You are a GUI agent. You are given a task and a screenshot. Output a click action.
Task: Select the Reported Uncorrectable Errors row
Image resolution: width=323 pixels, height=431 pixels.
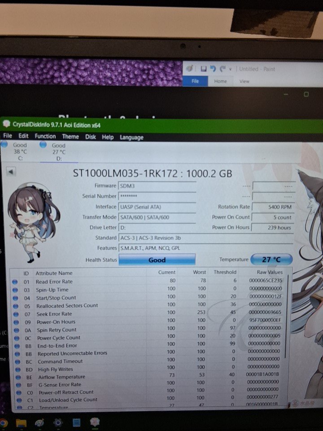tap(150, 352)
